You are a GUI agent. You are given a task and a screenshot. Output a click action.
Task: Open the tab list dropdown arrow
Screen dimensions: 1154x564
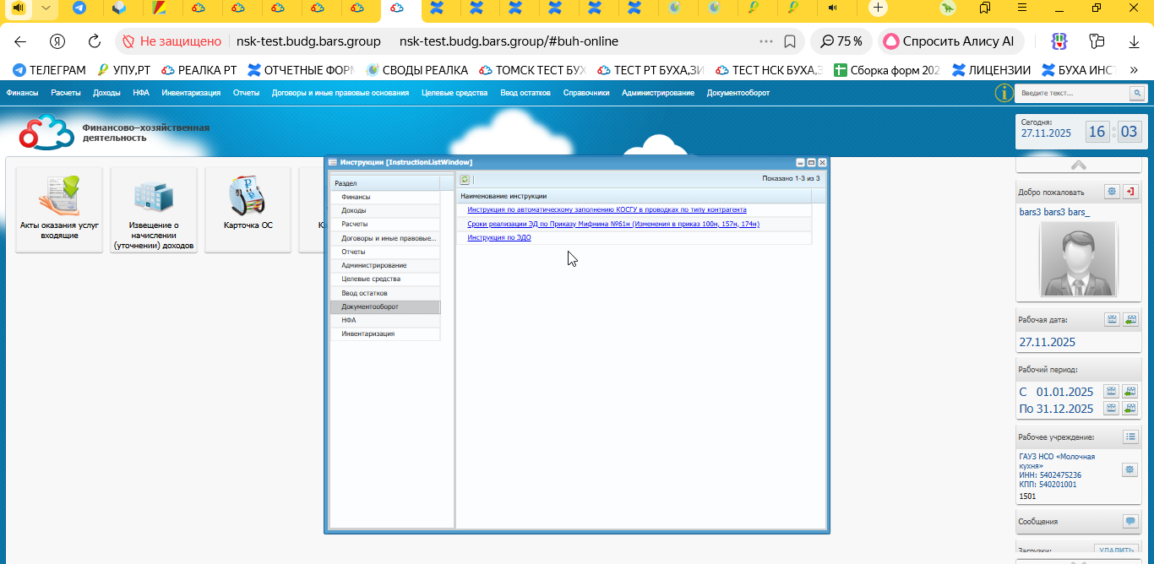[46, 8]
